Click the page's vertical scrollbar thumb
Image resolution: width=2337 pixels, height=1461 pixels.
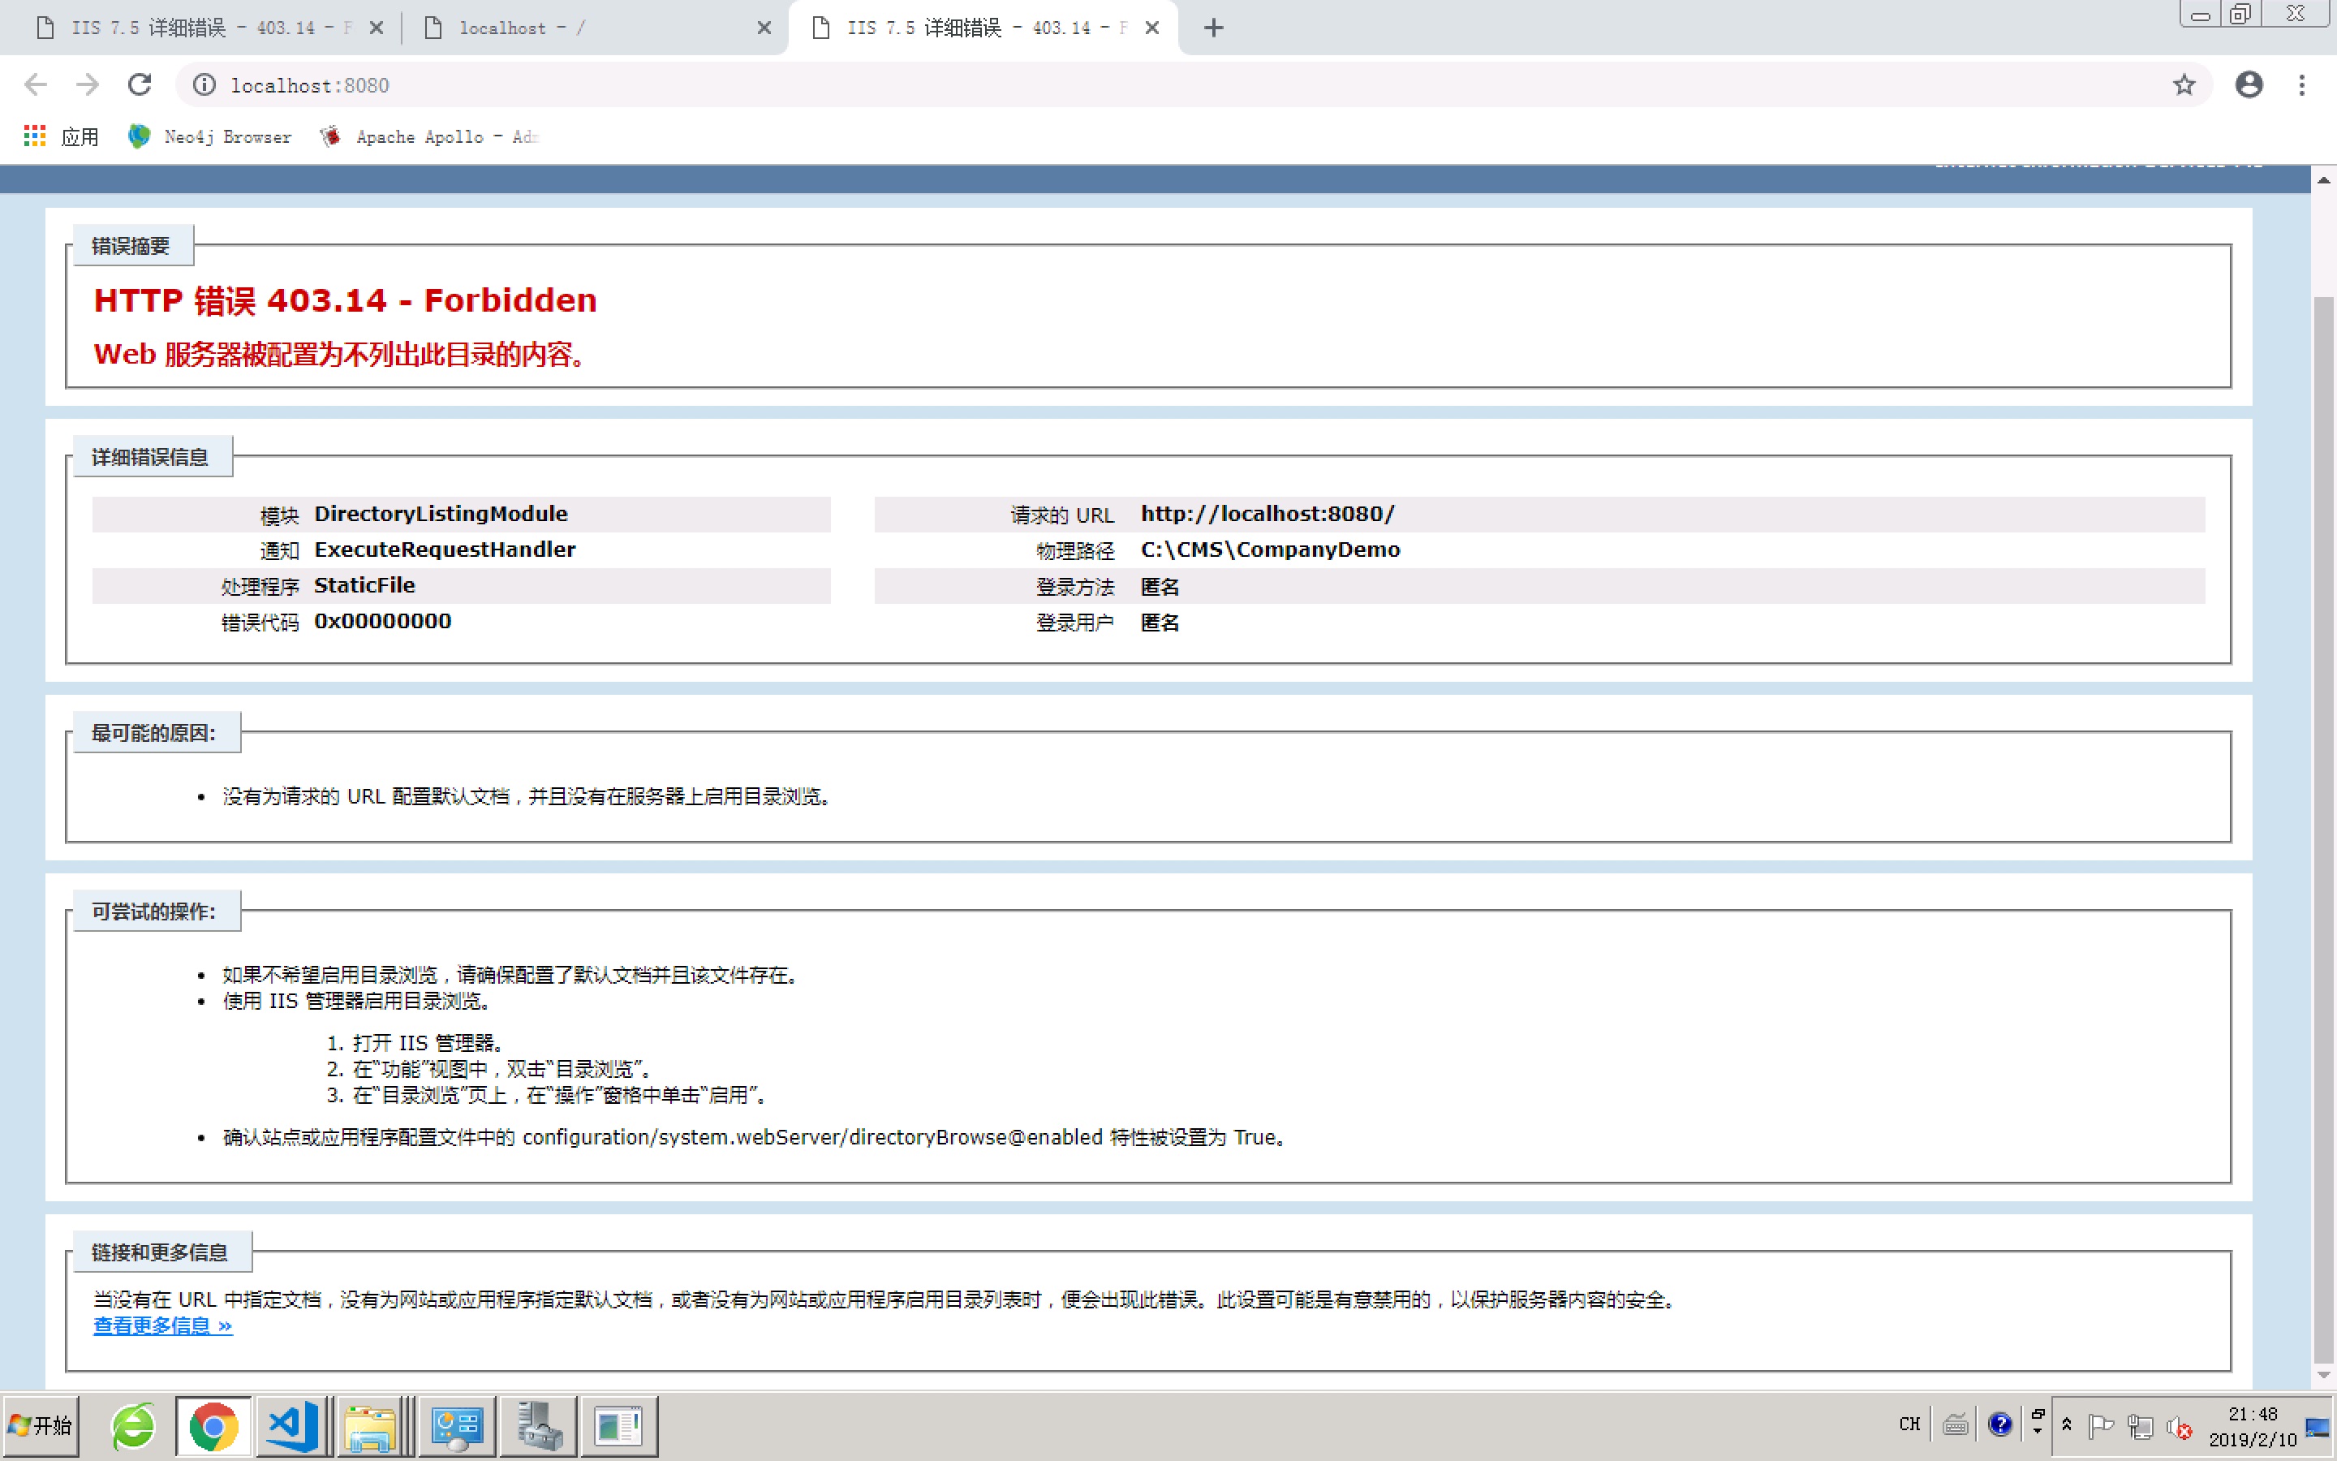coord(2323,829)
